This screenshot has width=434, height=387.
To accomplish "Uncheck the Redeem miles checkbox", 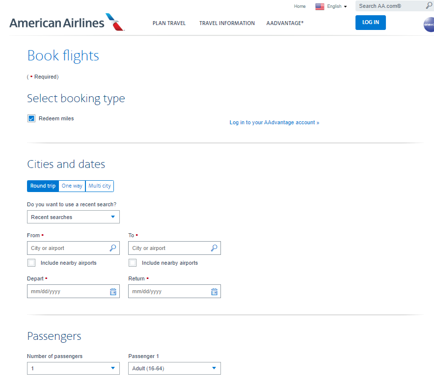I will 31,118.
